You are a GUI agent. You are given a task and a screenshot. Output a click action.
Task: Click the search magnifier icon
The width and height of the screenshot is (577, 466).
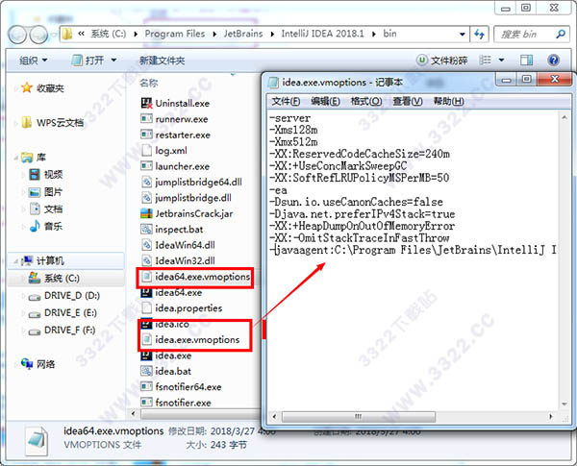coord(561,35)
